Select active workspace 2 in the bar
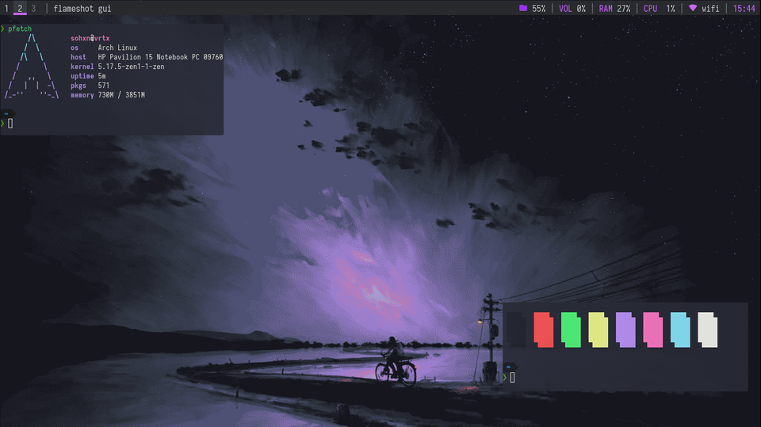 tap(20, 8)
